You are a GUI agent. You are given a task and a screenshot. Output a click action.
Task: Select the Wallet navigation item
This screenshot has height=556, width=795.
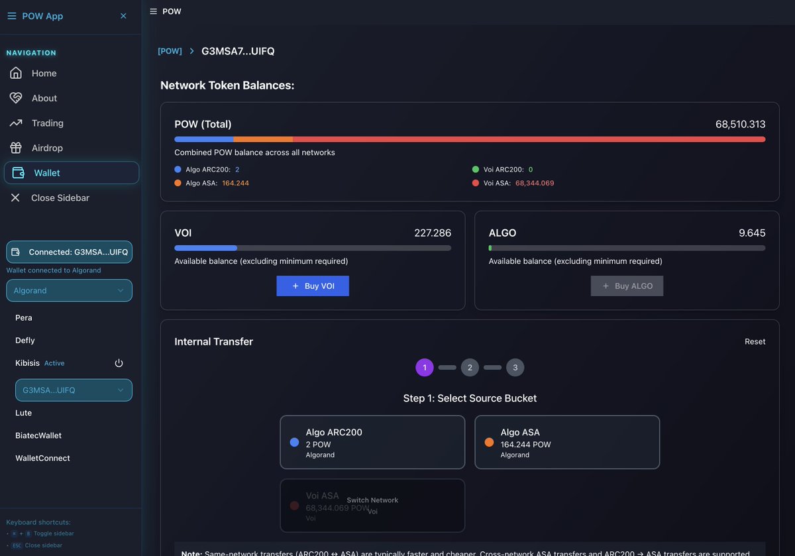point(72,173)
